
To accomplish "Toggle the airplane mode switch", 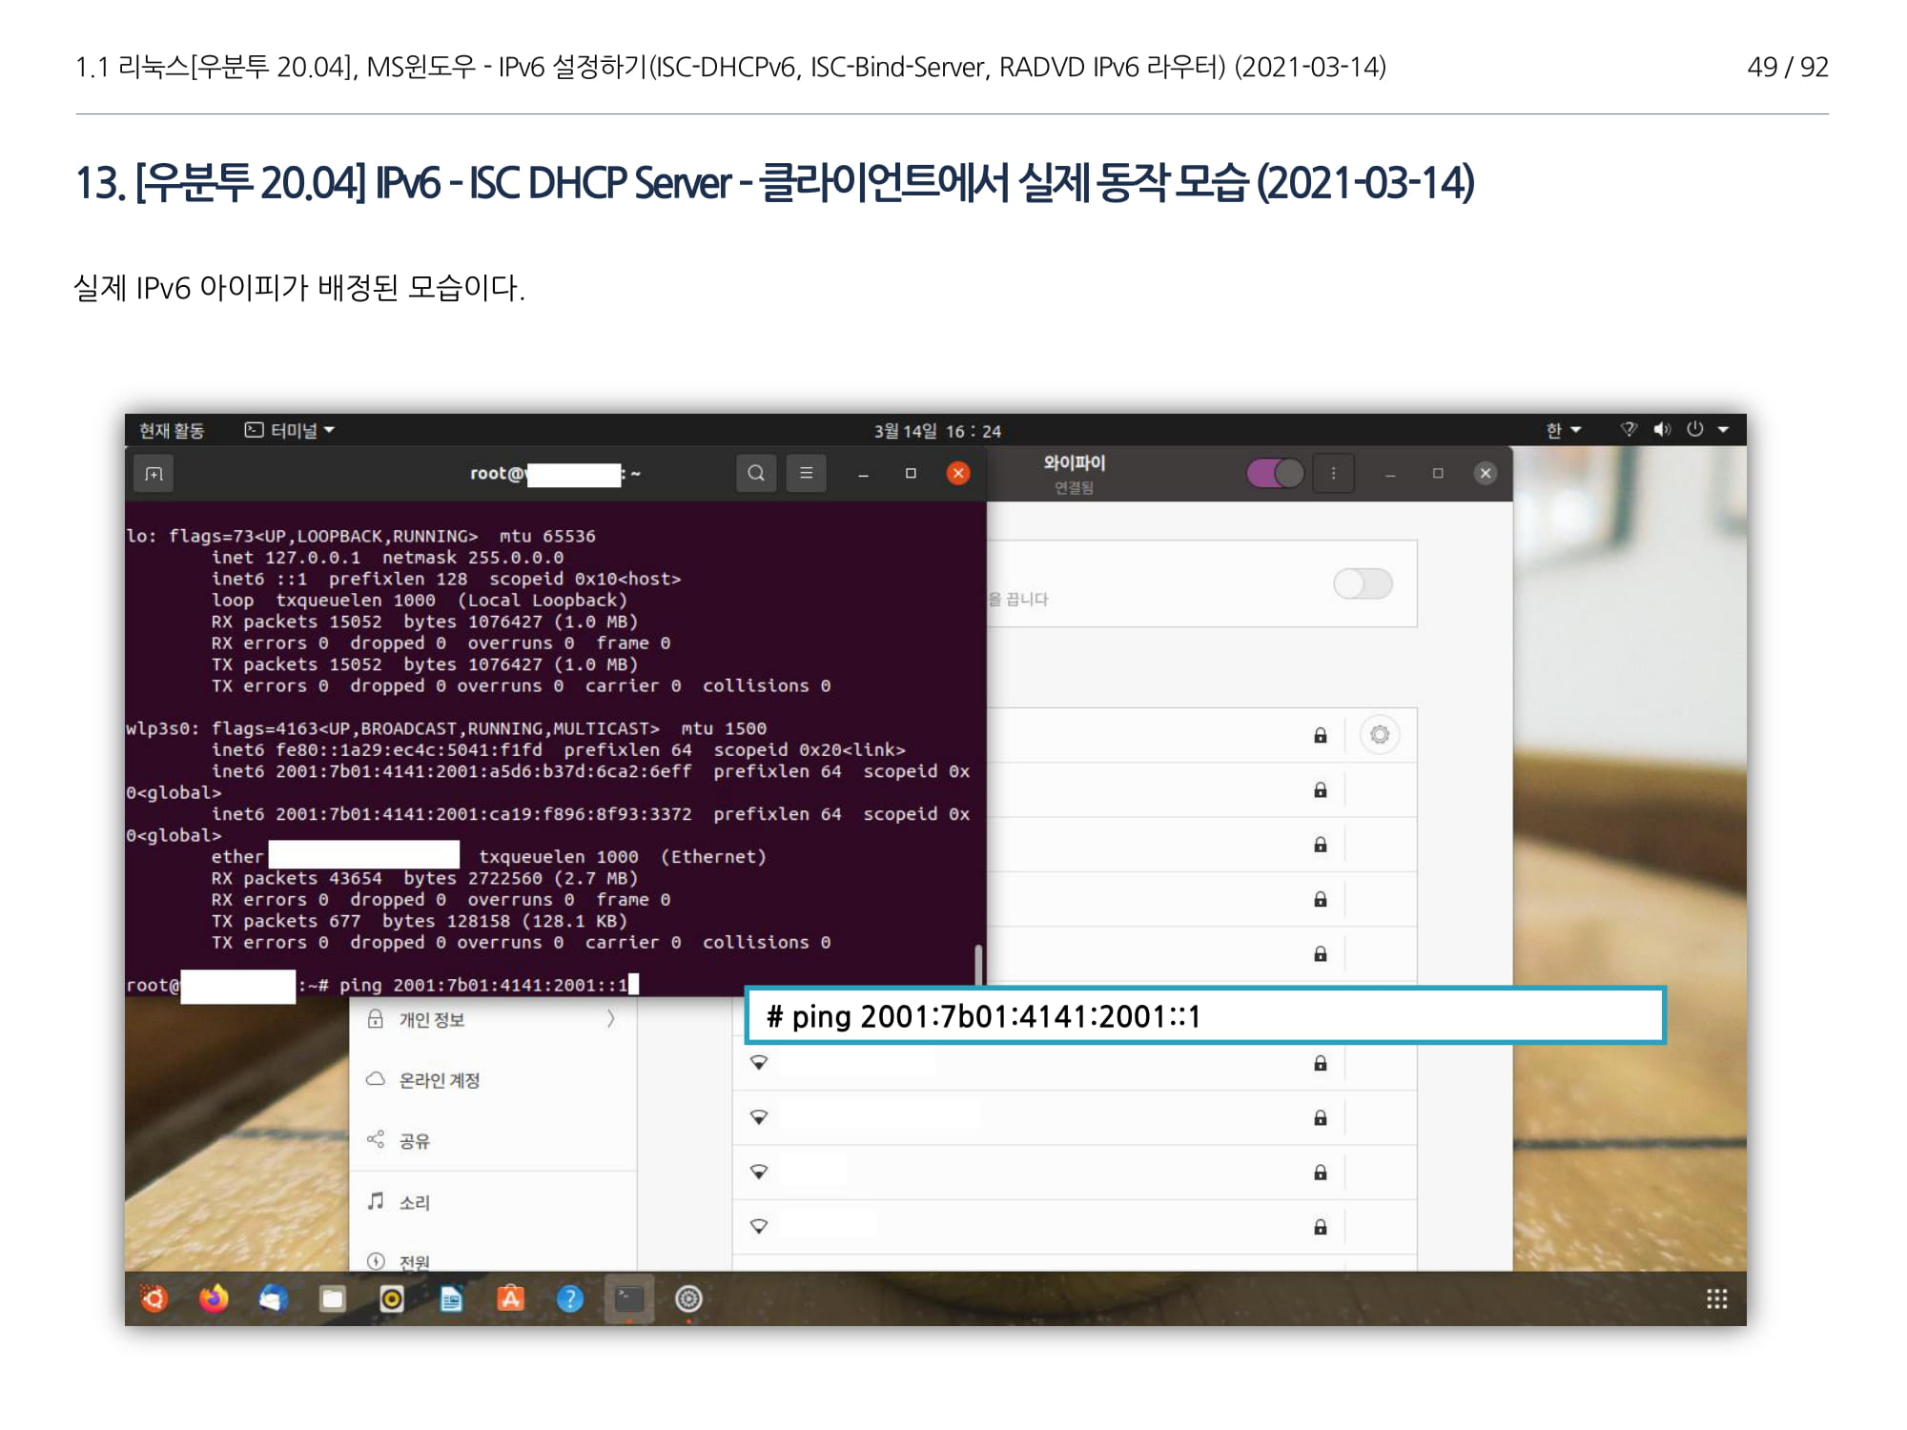I will click(x=1363, y=583).
